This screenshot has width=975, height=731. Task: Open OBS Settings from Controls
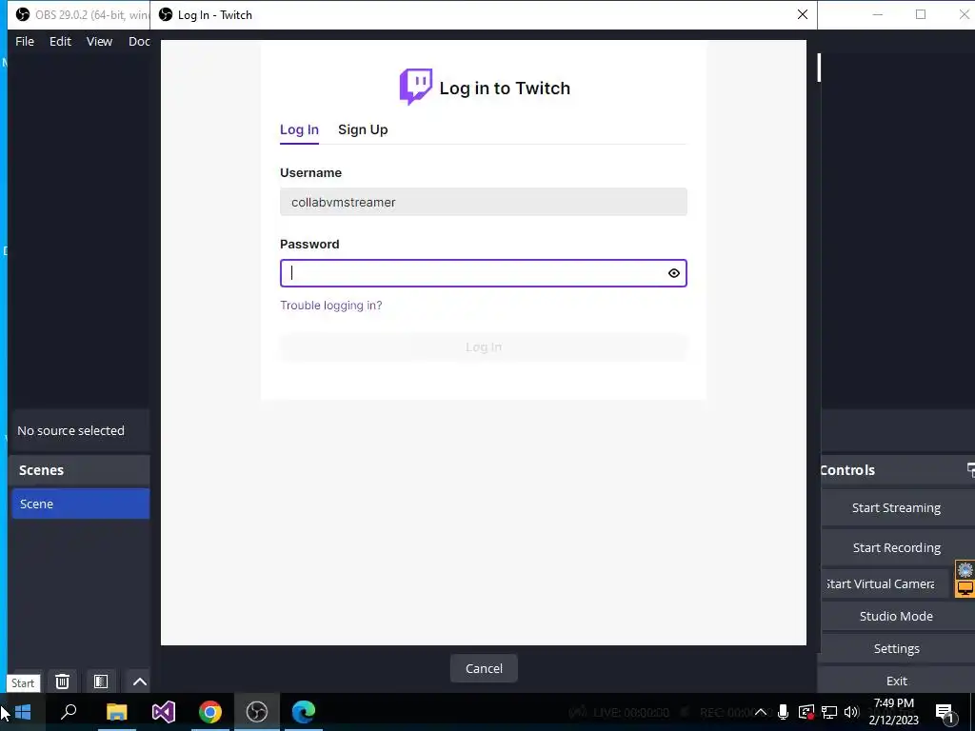pos(896,648)
